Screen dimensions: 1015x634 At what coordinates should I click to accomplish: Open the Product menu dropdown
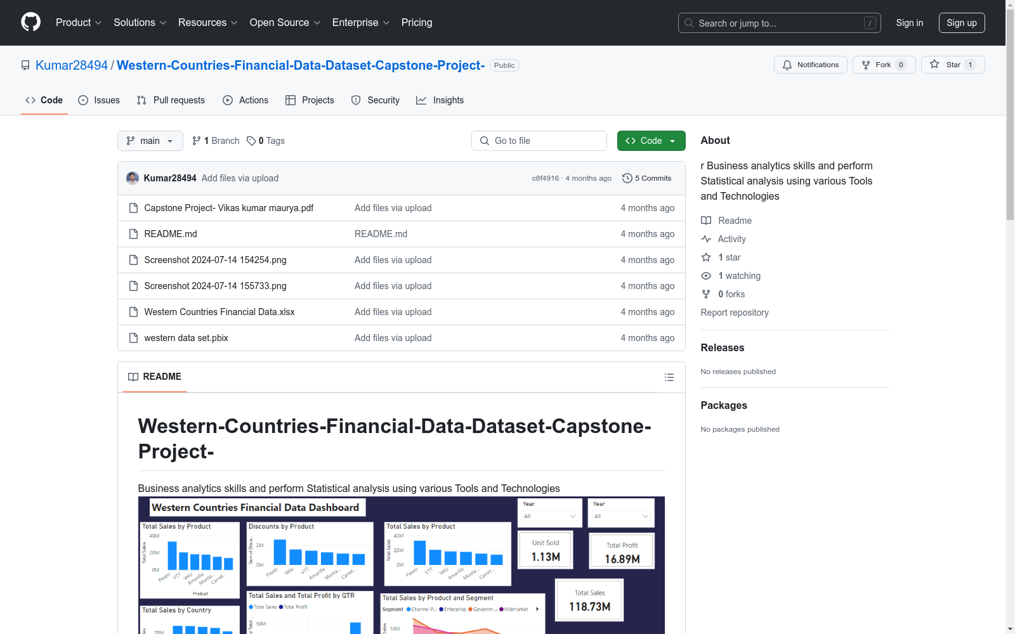79,23
